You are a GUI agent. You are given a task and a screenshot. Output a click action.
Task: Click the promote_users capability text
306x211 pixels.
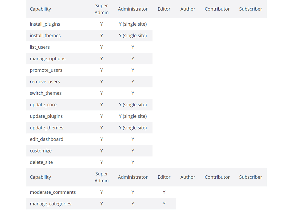(x=46, y=70)
